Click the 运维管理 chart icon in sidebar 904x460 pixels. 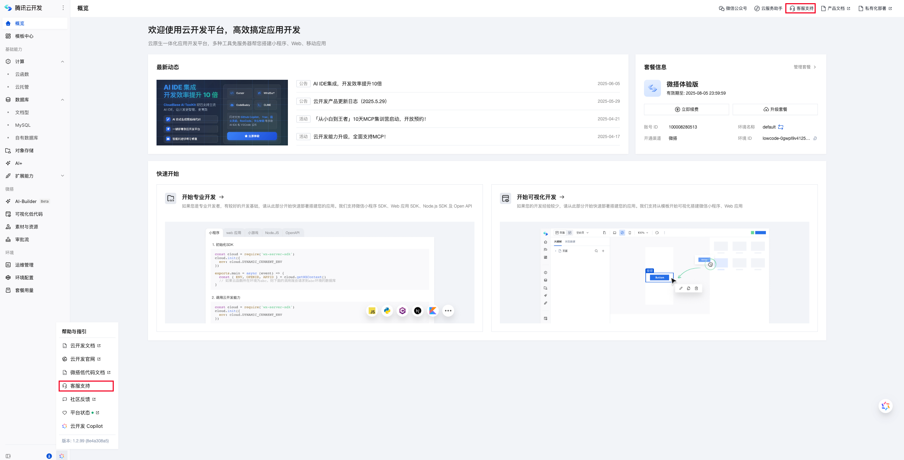click(x=8, y=265)
